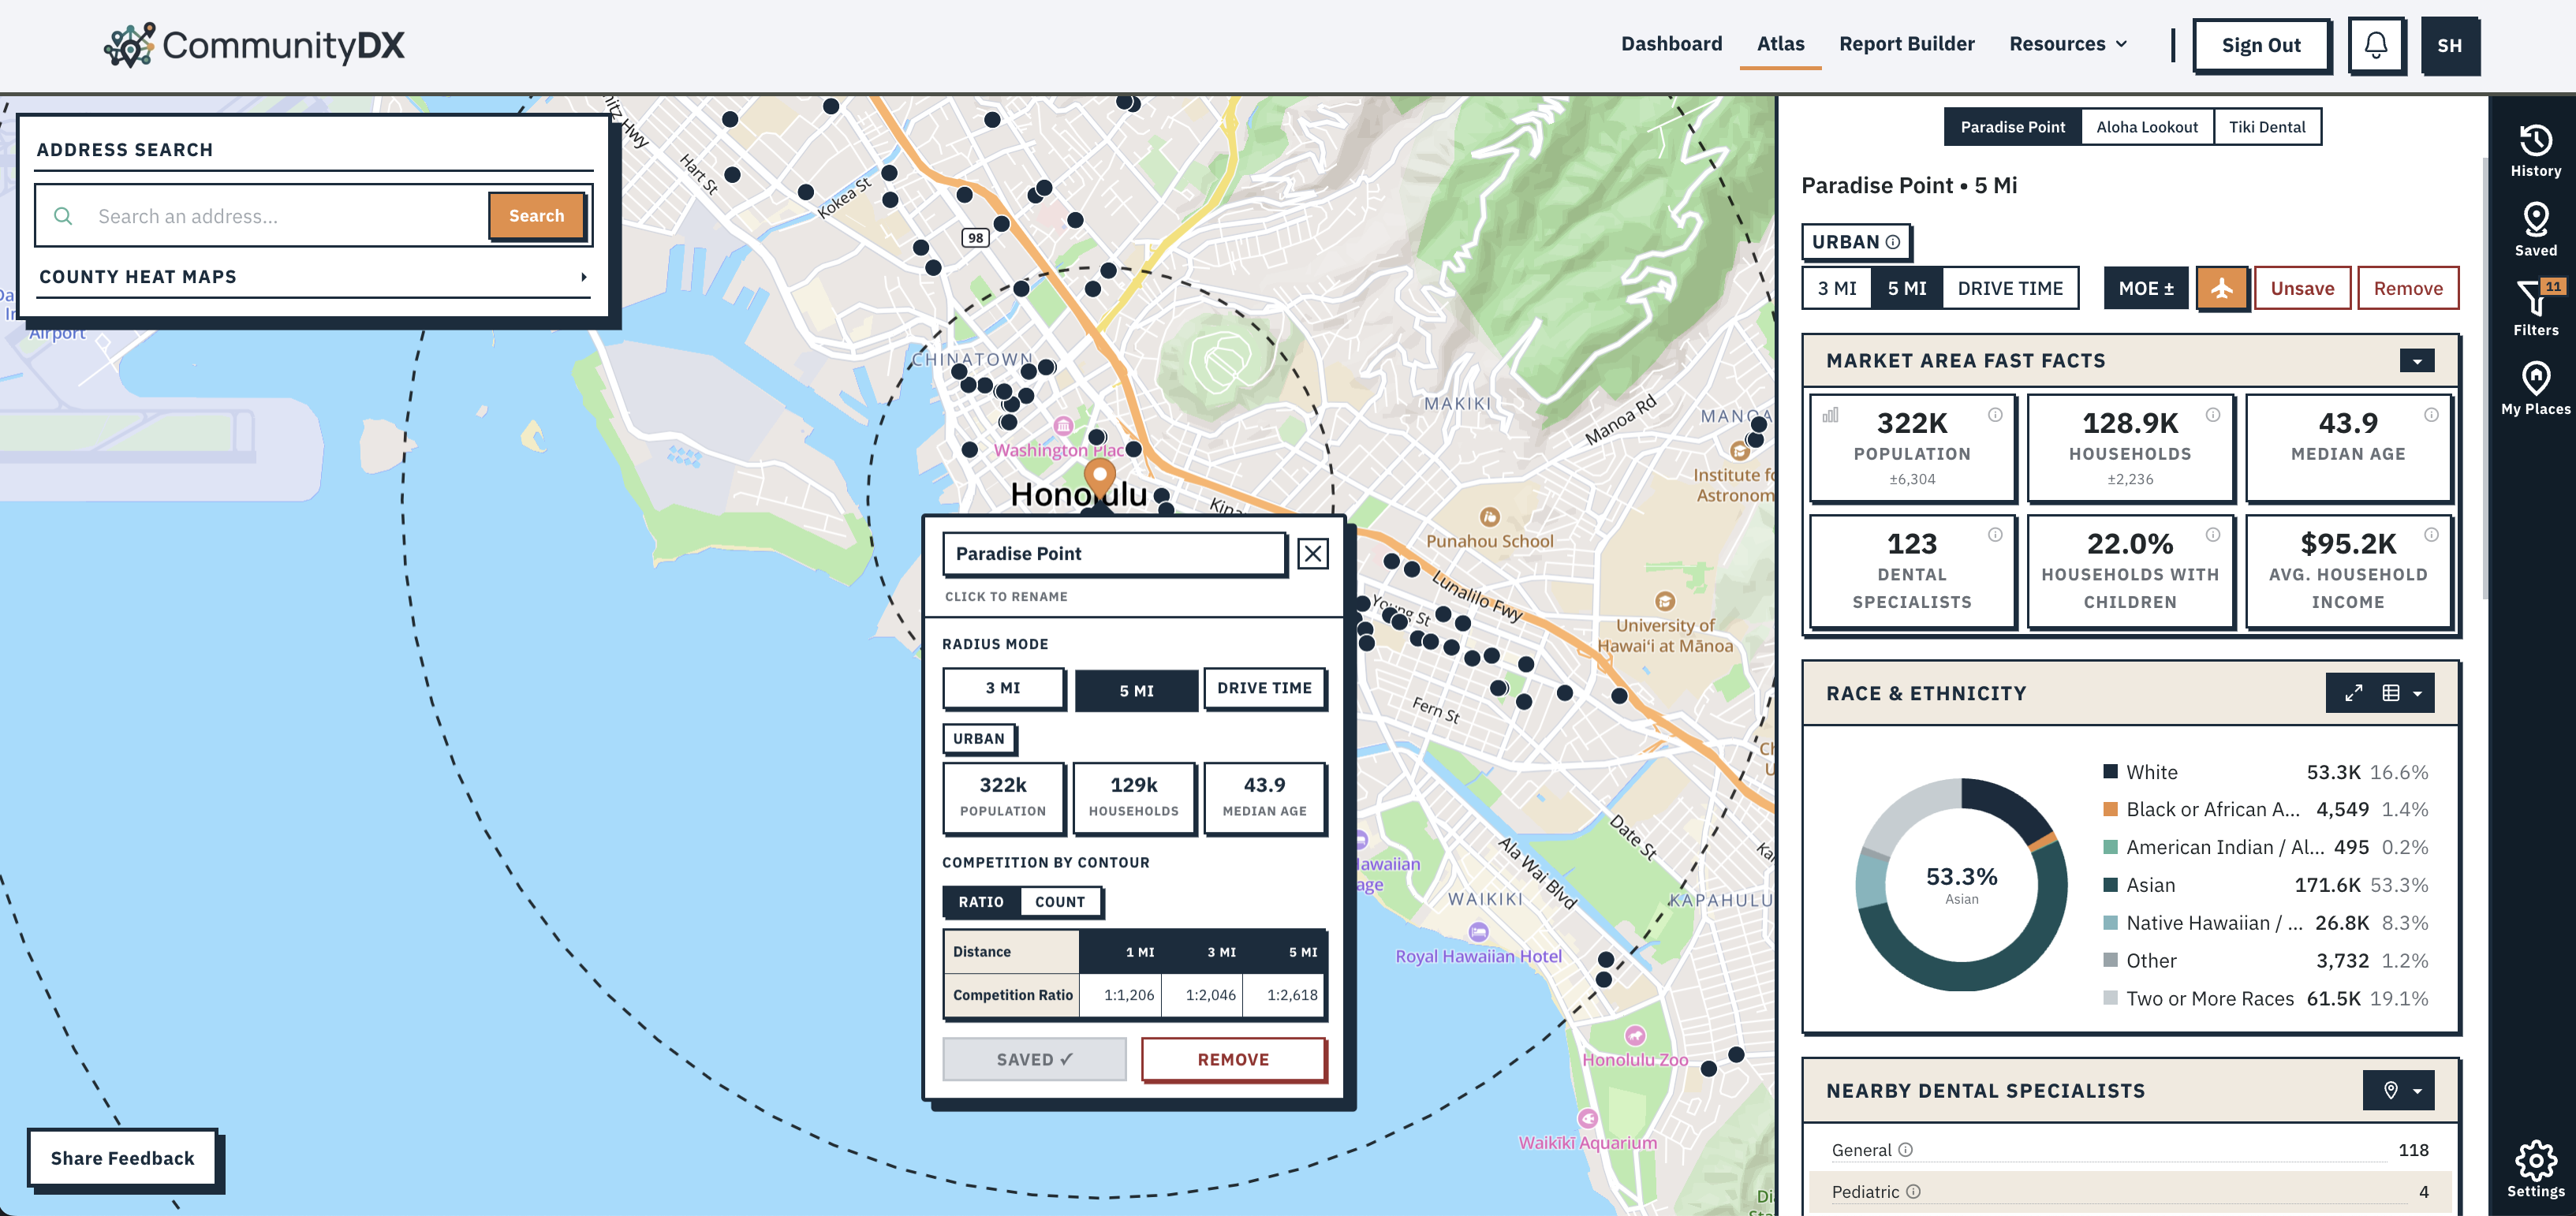
Task: Switch competition view to COUNT
Action: pyautogui.click(x=1060, y=902)
